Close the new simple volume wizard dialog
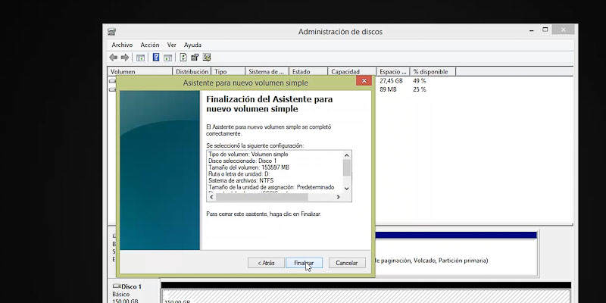 (x=364, y=81)
